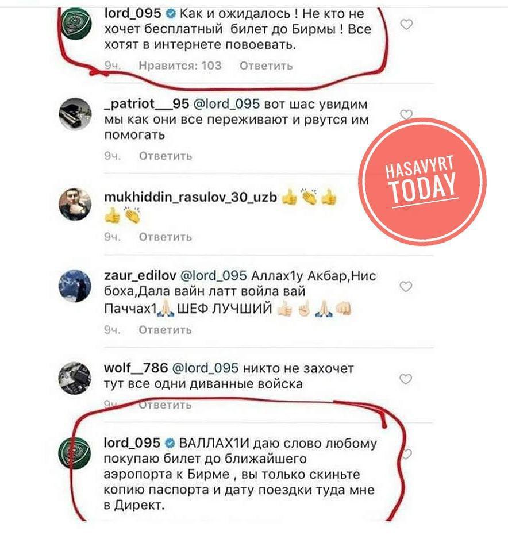Screen dimensions: 508x535
Task: Open mukhiddin_rasulov_30_uzb profile picture
Action: point(75,204)
